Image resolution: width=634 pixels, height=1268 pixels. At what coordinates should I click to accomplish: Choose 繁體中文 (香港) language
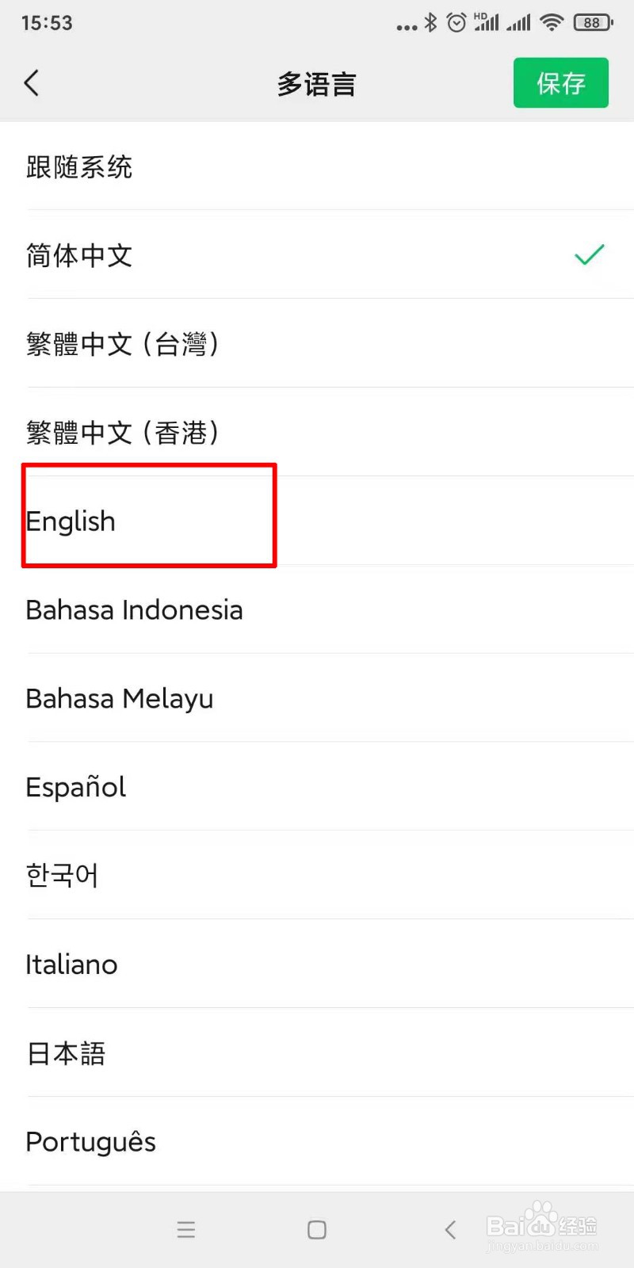317,433
